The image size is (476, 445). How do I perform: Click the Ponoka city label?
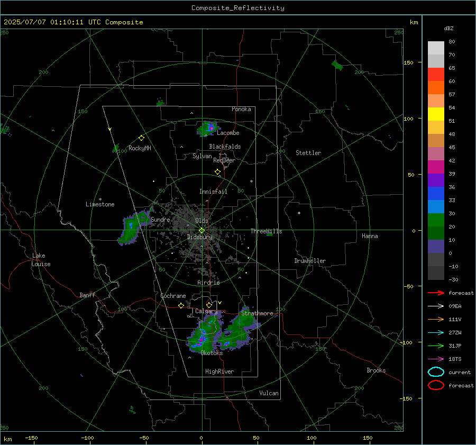[x=241, y=109]
